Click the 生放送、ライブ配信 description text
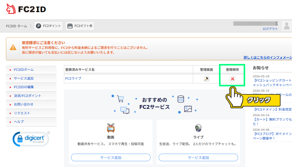292x167 pixels. pyautogui.click(x=198, y=144)
